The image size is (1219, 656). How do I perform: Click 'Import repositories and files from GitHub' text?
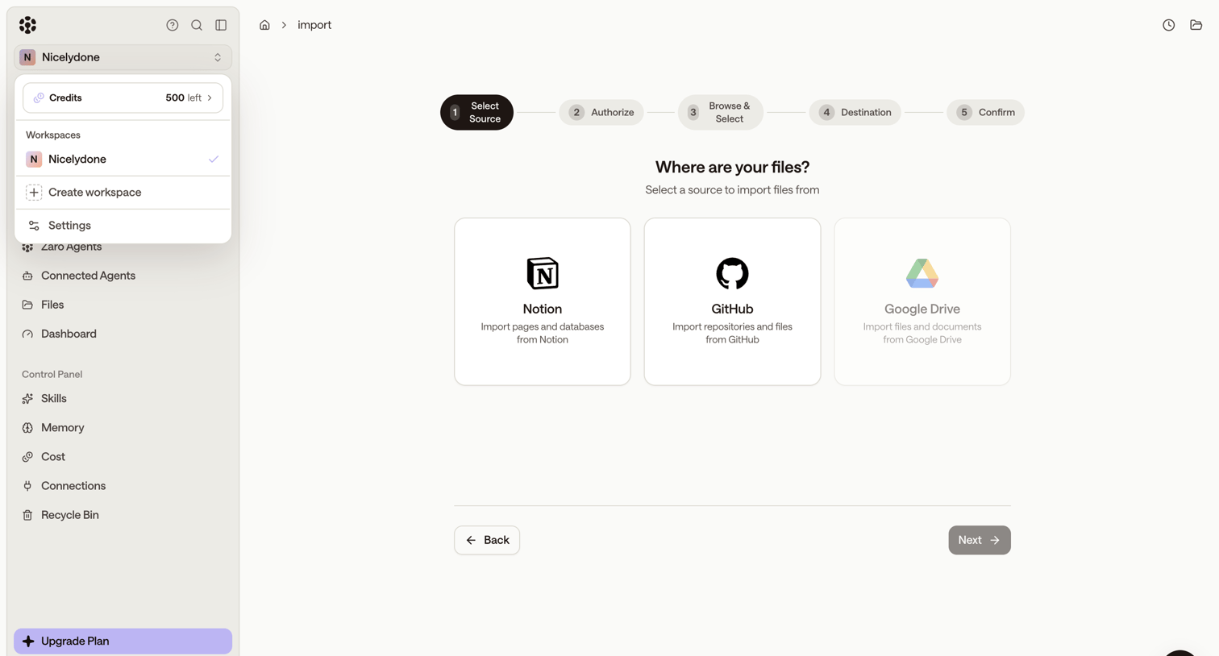coord(732,333)
